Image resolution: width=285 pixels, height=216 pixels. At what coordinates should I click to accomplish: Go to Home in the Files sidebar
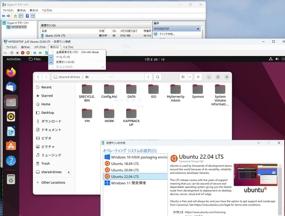(54, 104)
